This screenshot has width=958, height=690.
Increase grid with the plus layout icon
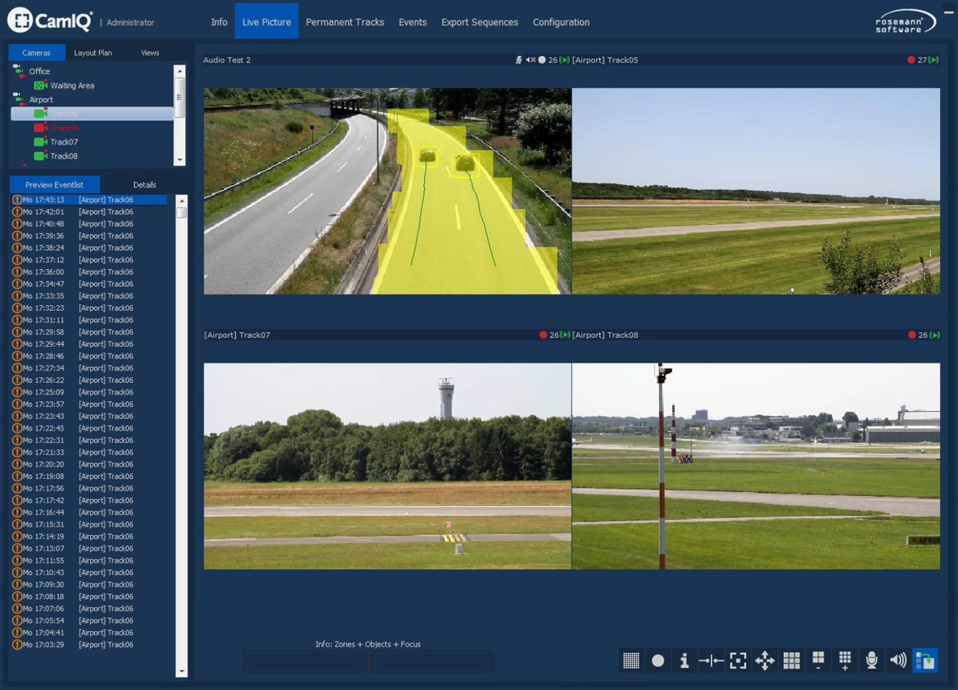tap(845, 661)
